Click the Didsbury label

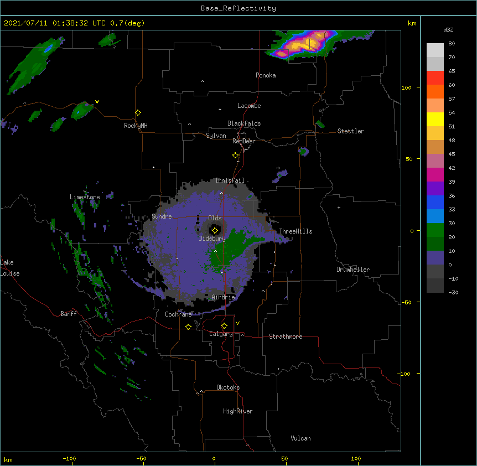pyautogui.click(x=212, y=239)
